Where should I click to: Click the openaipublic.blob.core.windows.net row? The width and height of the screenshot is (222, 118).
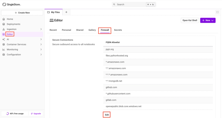(x=158, y=107)
